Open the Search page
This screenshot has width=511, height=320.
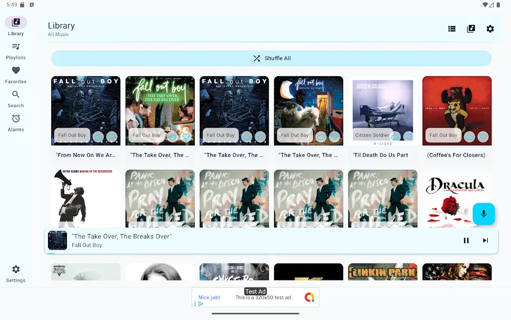click(16, 99)
